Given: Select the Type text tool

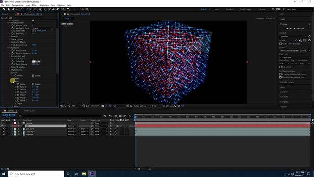Looking at the screenshot, I should [44, 9].
